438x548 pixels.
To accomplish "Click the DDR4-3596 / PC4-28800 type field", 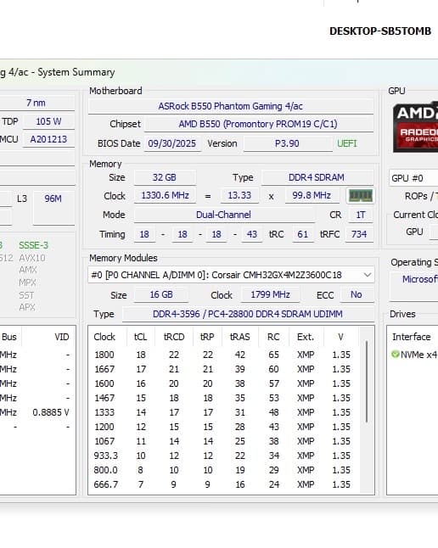I will [x=248, y=314].
